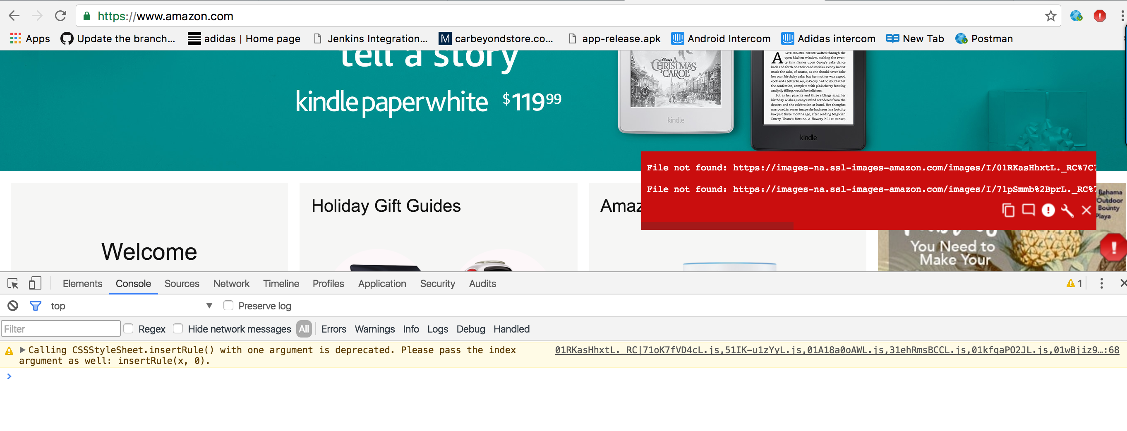Open the red exclamation extension in toolbar

[x=1099, y=16]
